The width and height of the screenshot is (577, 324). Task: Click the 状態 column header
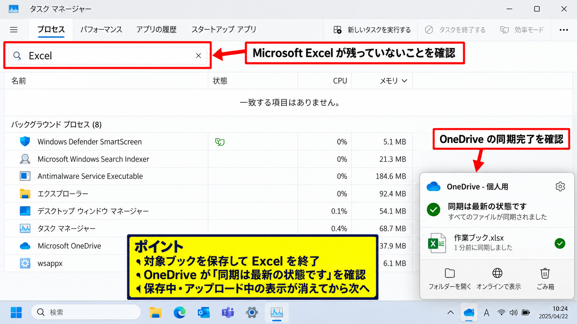[x=220, y=81]
